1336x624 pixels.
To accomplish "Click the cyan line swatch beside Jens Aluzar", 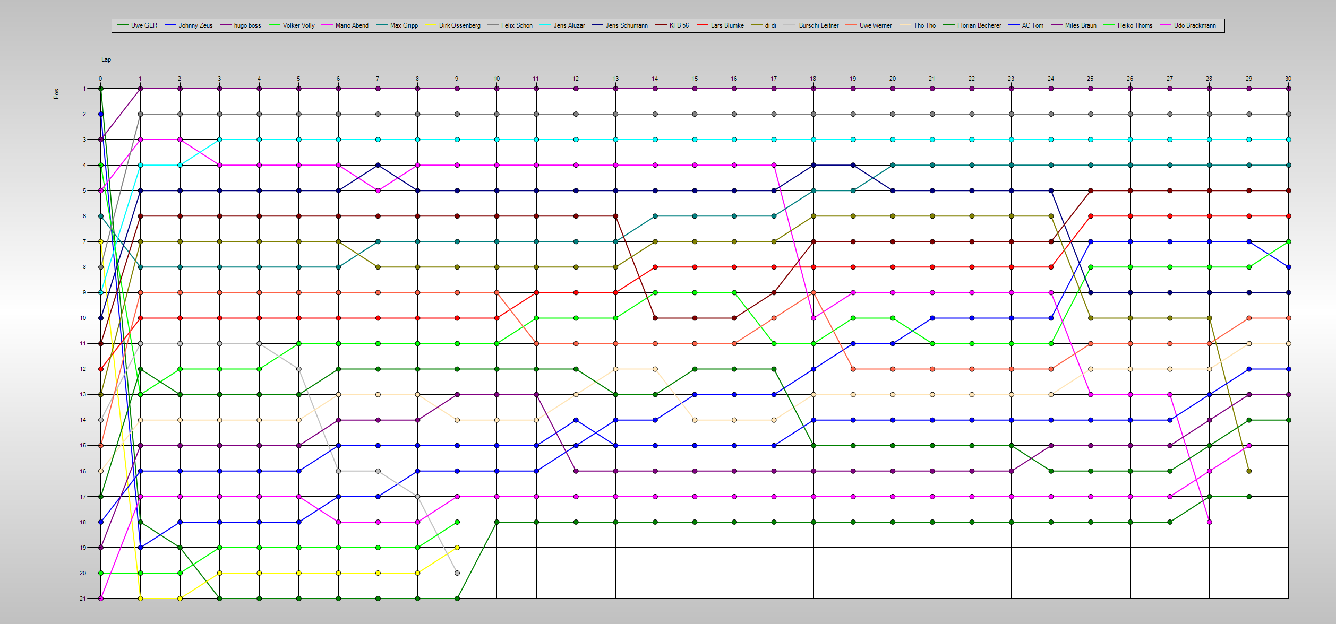I will tap(545, 25).
